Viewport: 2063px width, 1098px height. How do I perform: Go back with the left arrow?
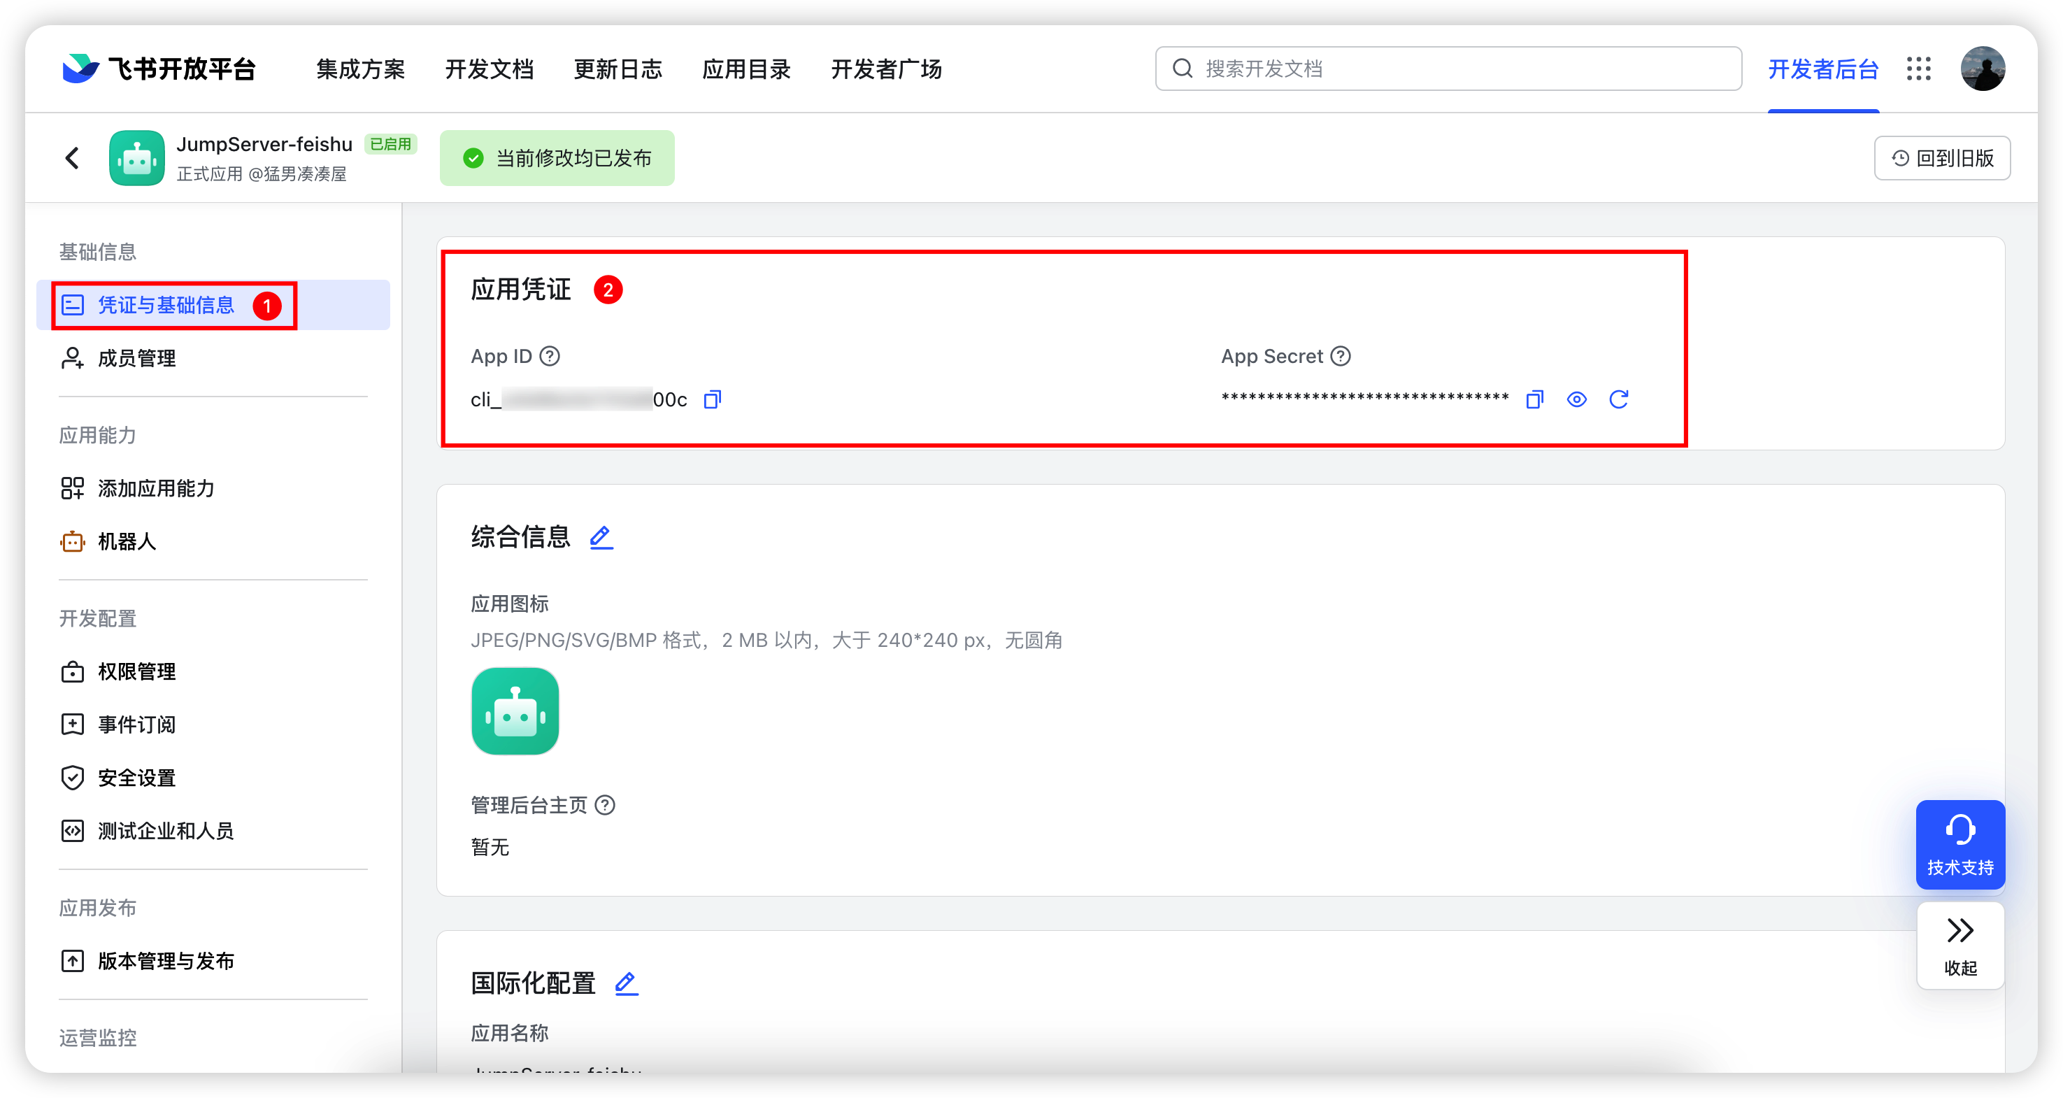(72, 158)
